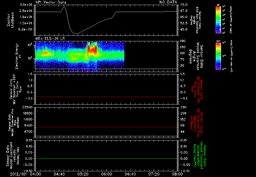Click the "ergs/(cm**2-sr-sec-eV)" units label
This screenshot has width=256, height=177.
click(231, 56)
